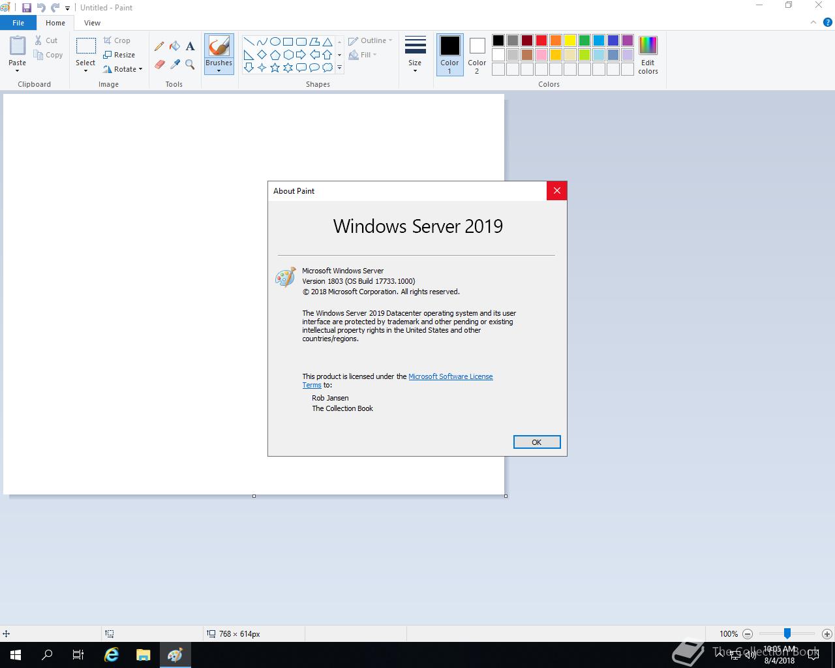Viewport: 835px width, 668px height.
Task: Close the About Paint dialog
Action: [556, 190]
